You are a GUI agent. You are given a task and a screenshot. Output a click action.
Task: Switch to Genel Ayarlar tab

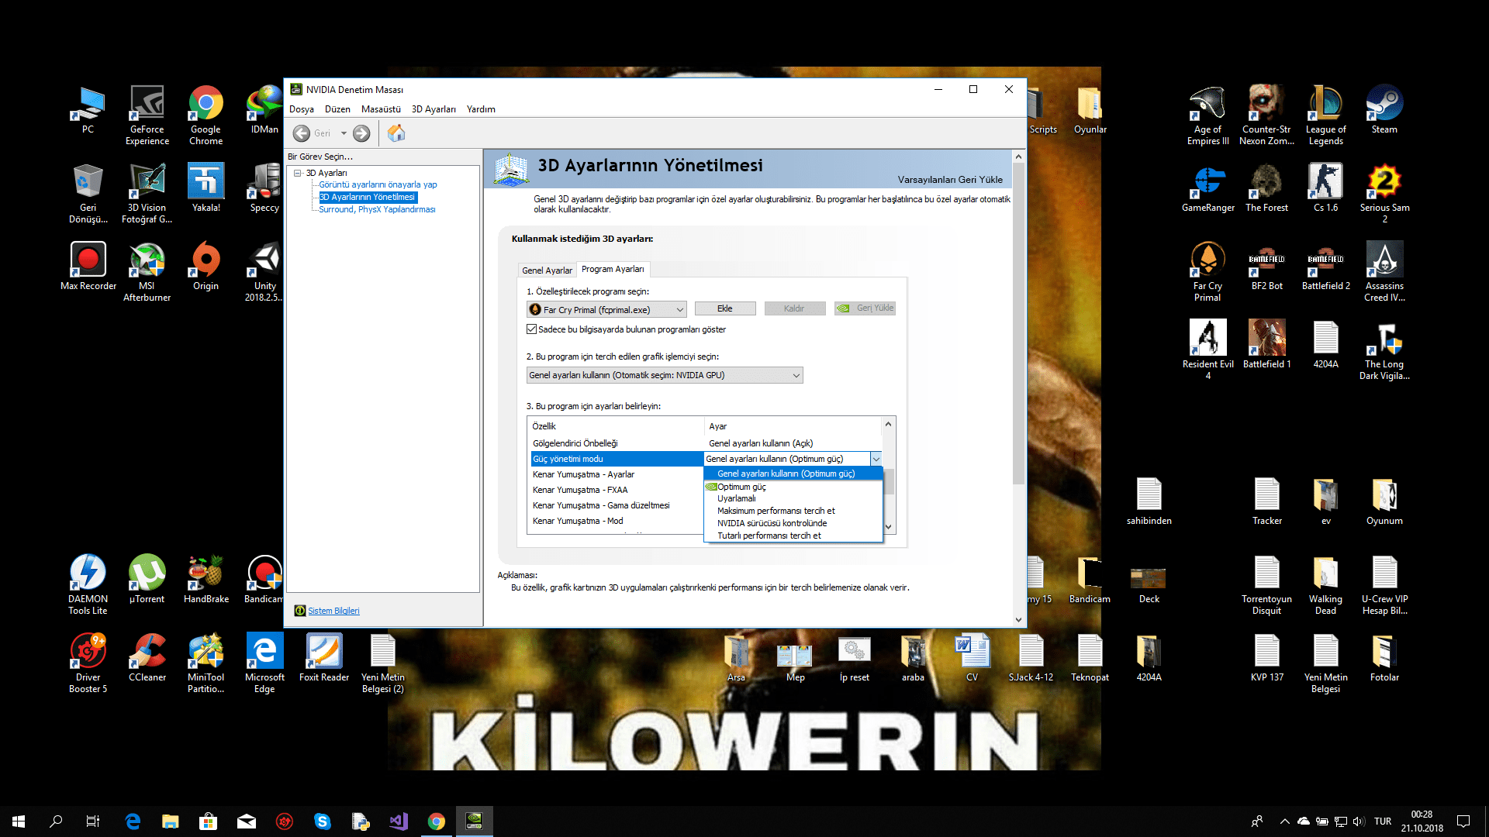(547, 270)
